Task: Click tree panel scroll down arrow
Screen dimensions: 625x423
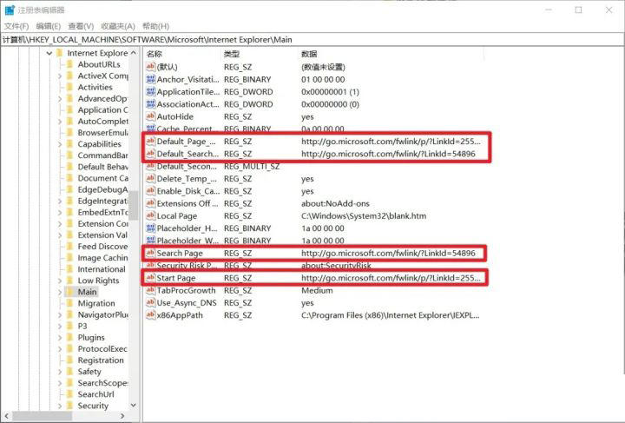Action: coord(134,405)
